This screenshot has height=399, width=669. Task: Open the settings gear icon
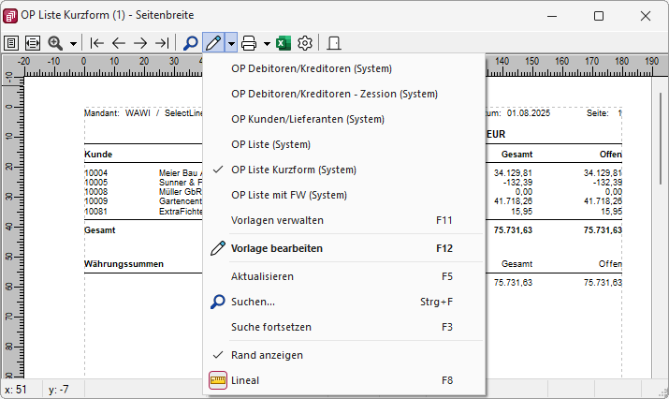coord(305,43)
